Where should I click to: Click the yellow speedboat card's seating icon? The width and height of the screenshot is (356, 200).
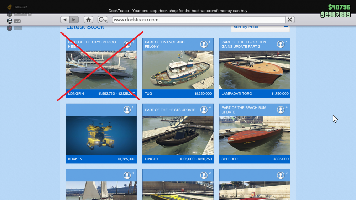click(204, 175)
